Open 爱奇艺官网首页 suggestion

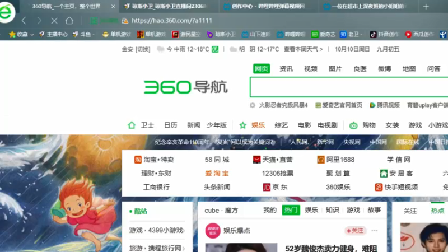click(x=339, y=105)
